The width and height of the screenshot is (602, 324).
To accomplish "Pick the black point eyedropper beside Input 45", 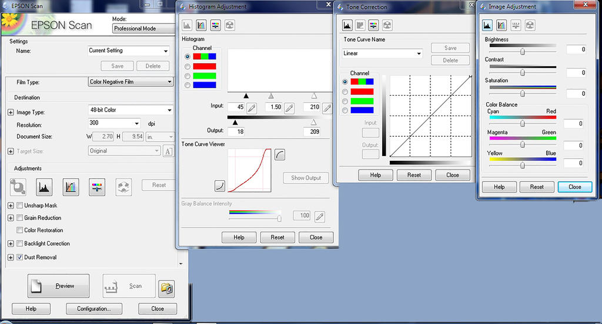I will coord(252,107).
